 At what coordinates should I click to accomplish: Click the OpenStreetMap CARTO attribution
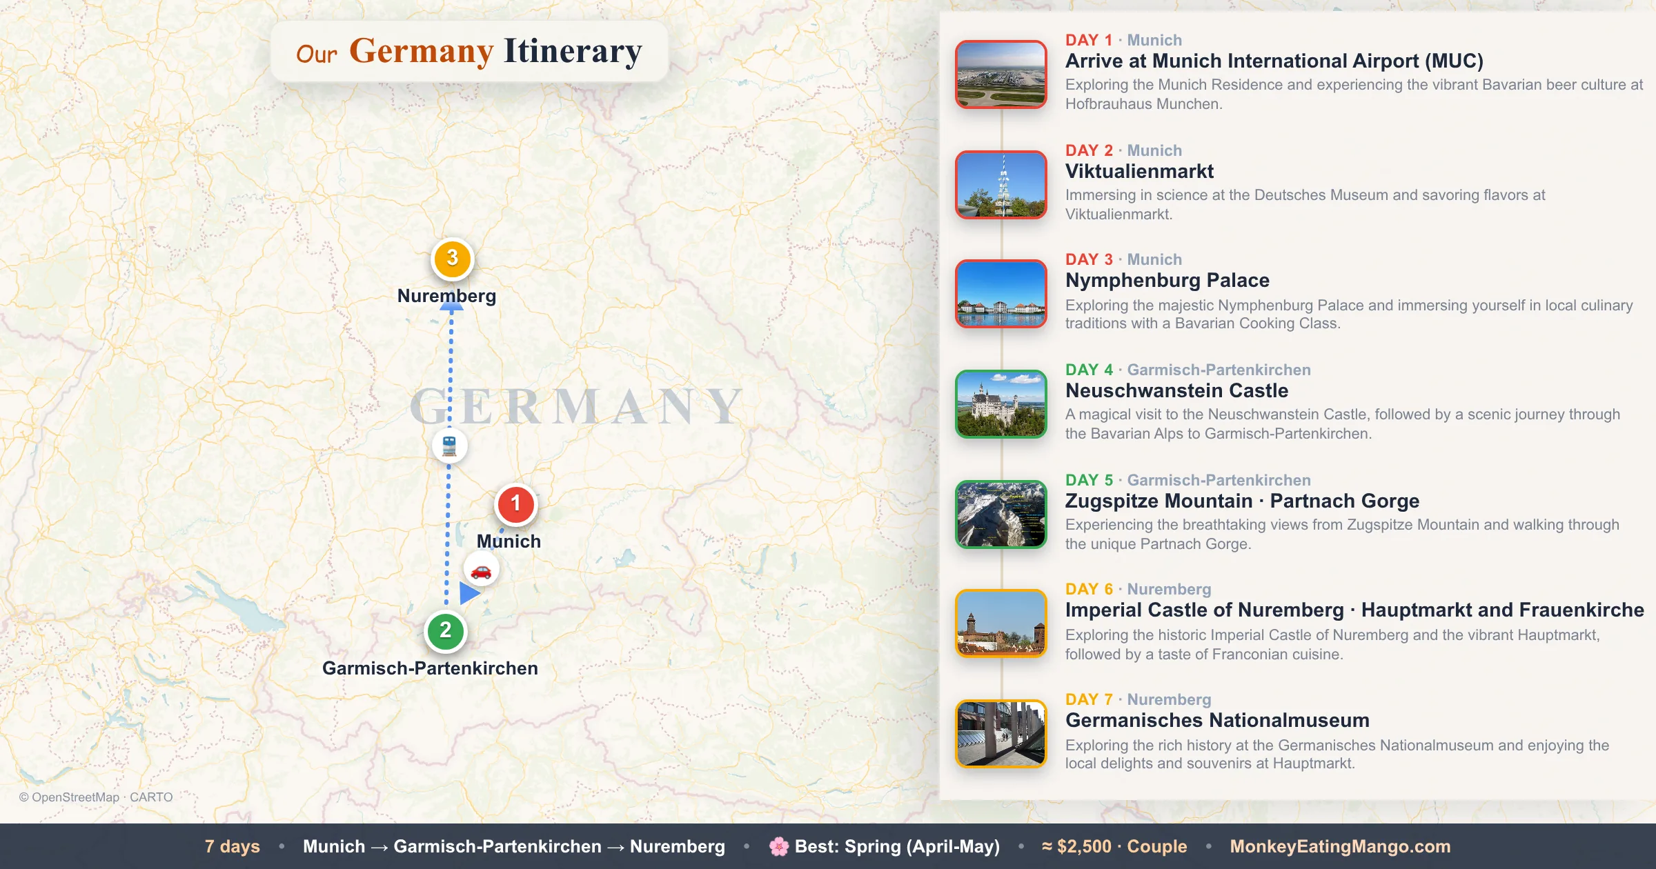(96, 797)
